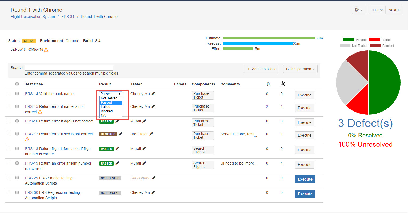The height and width of the screenshot is (213, 408).
Task: Check the FRS-14 row checkbox
Action: pyautogui.click(x=17, y=93)
